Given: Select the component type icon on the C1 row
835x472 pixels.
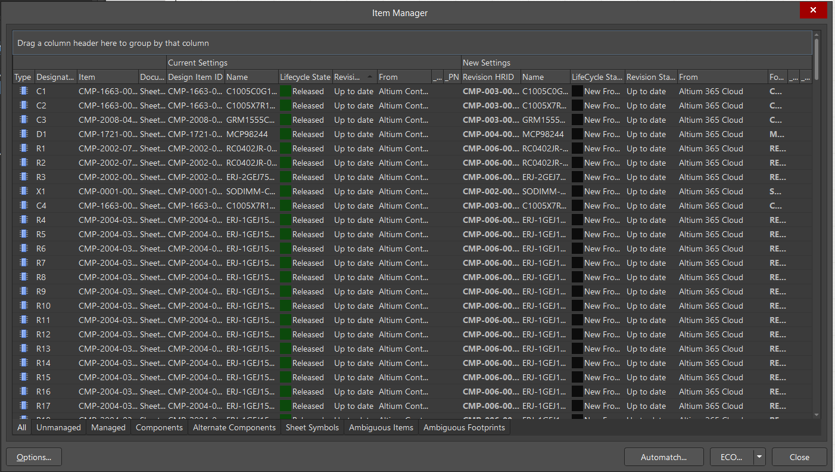Looking at the screenshot, I should tap(23, 91).
